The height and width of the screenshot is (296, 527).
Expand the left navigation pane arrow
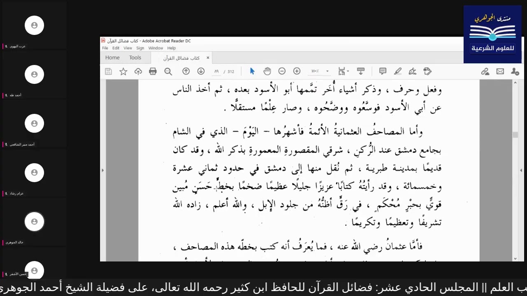click(x=103, y=170)
